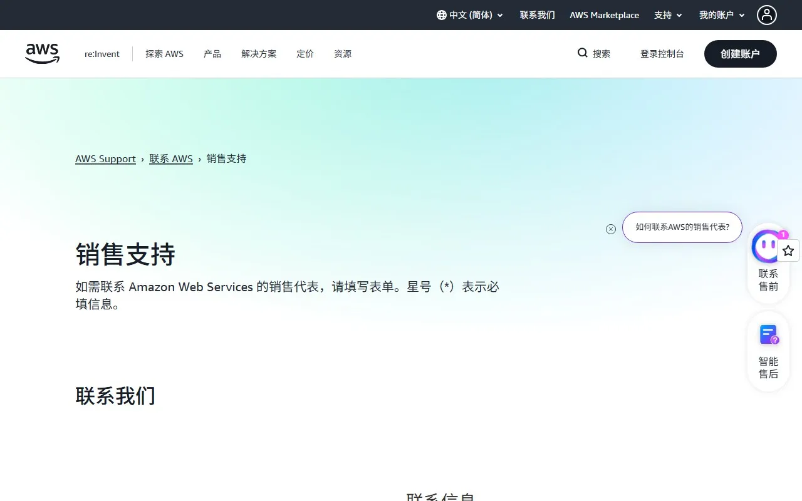Dismiss the chat prompt with the X icon
The width and height of the screenshot is (802, 501).
coord(611,229)
